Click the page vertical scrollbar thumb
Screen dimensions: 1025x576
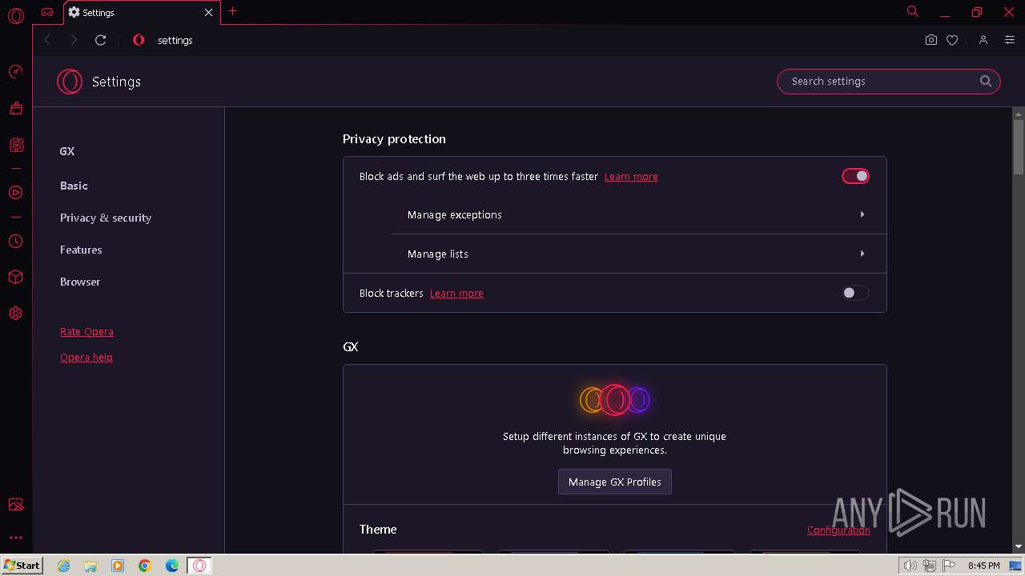click(x=1019, y=146)
